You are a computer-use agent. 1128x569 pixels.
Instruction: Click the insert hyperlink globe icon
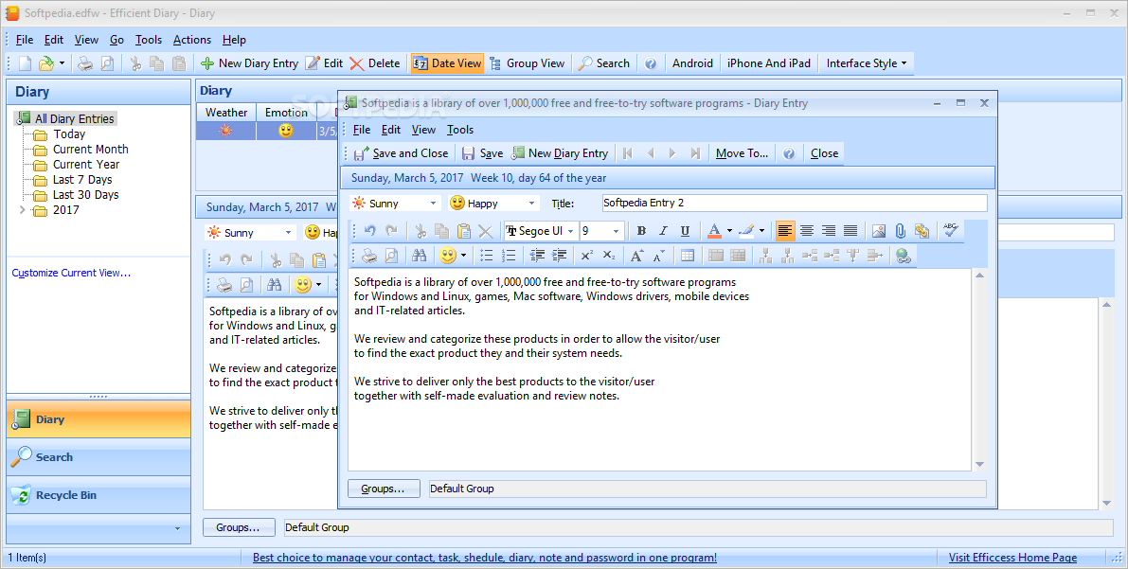[x=904, y=256]
